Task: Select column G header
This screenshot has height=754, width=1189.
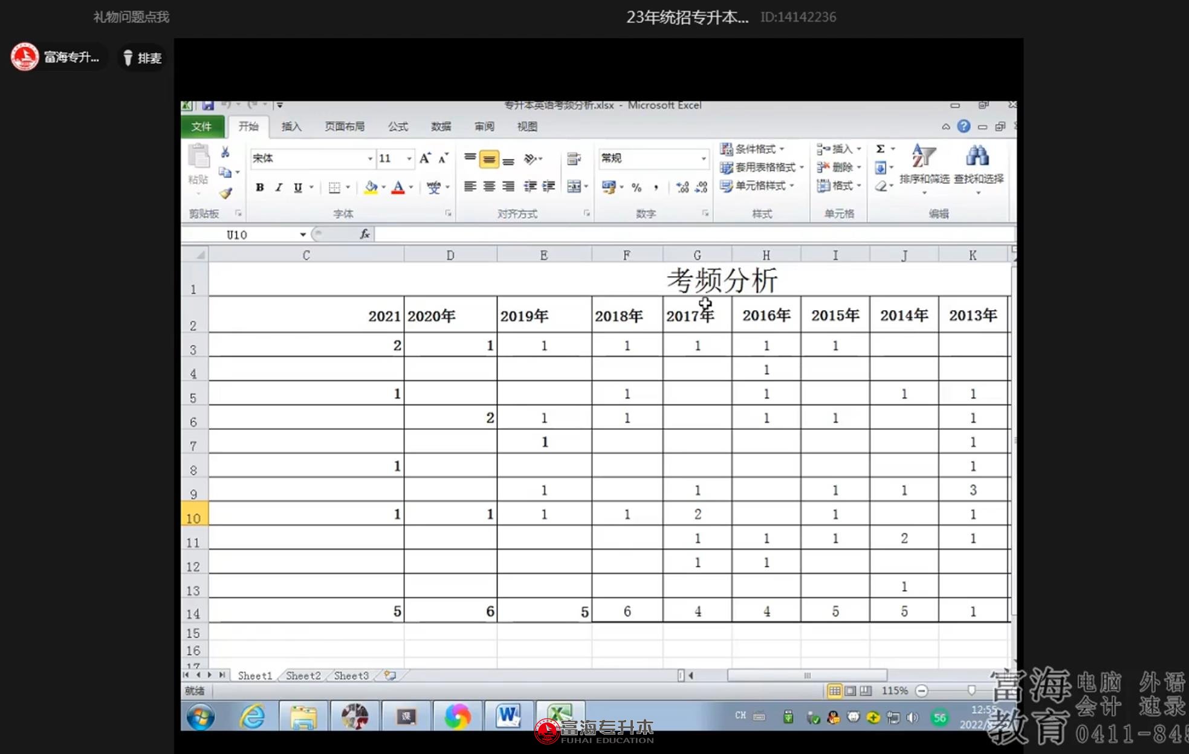Action: tap(697, 255)
